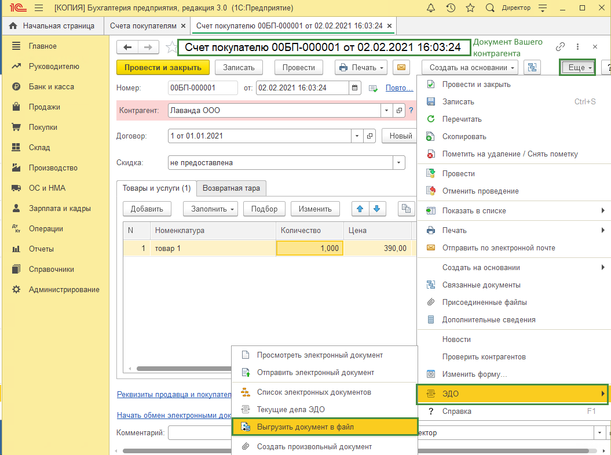Choose Связанные документы menu item
Viewport: 611px width, 455px height.
tap(514, 285)
